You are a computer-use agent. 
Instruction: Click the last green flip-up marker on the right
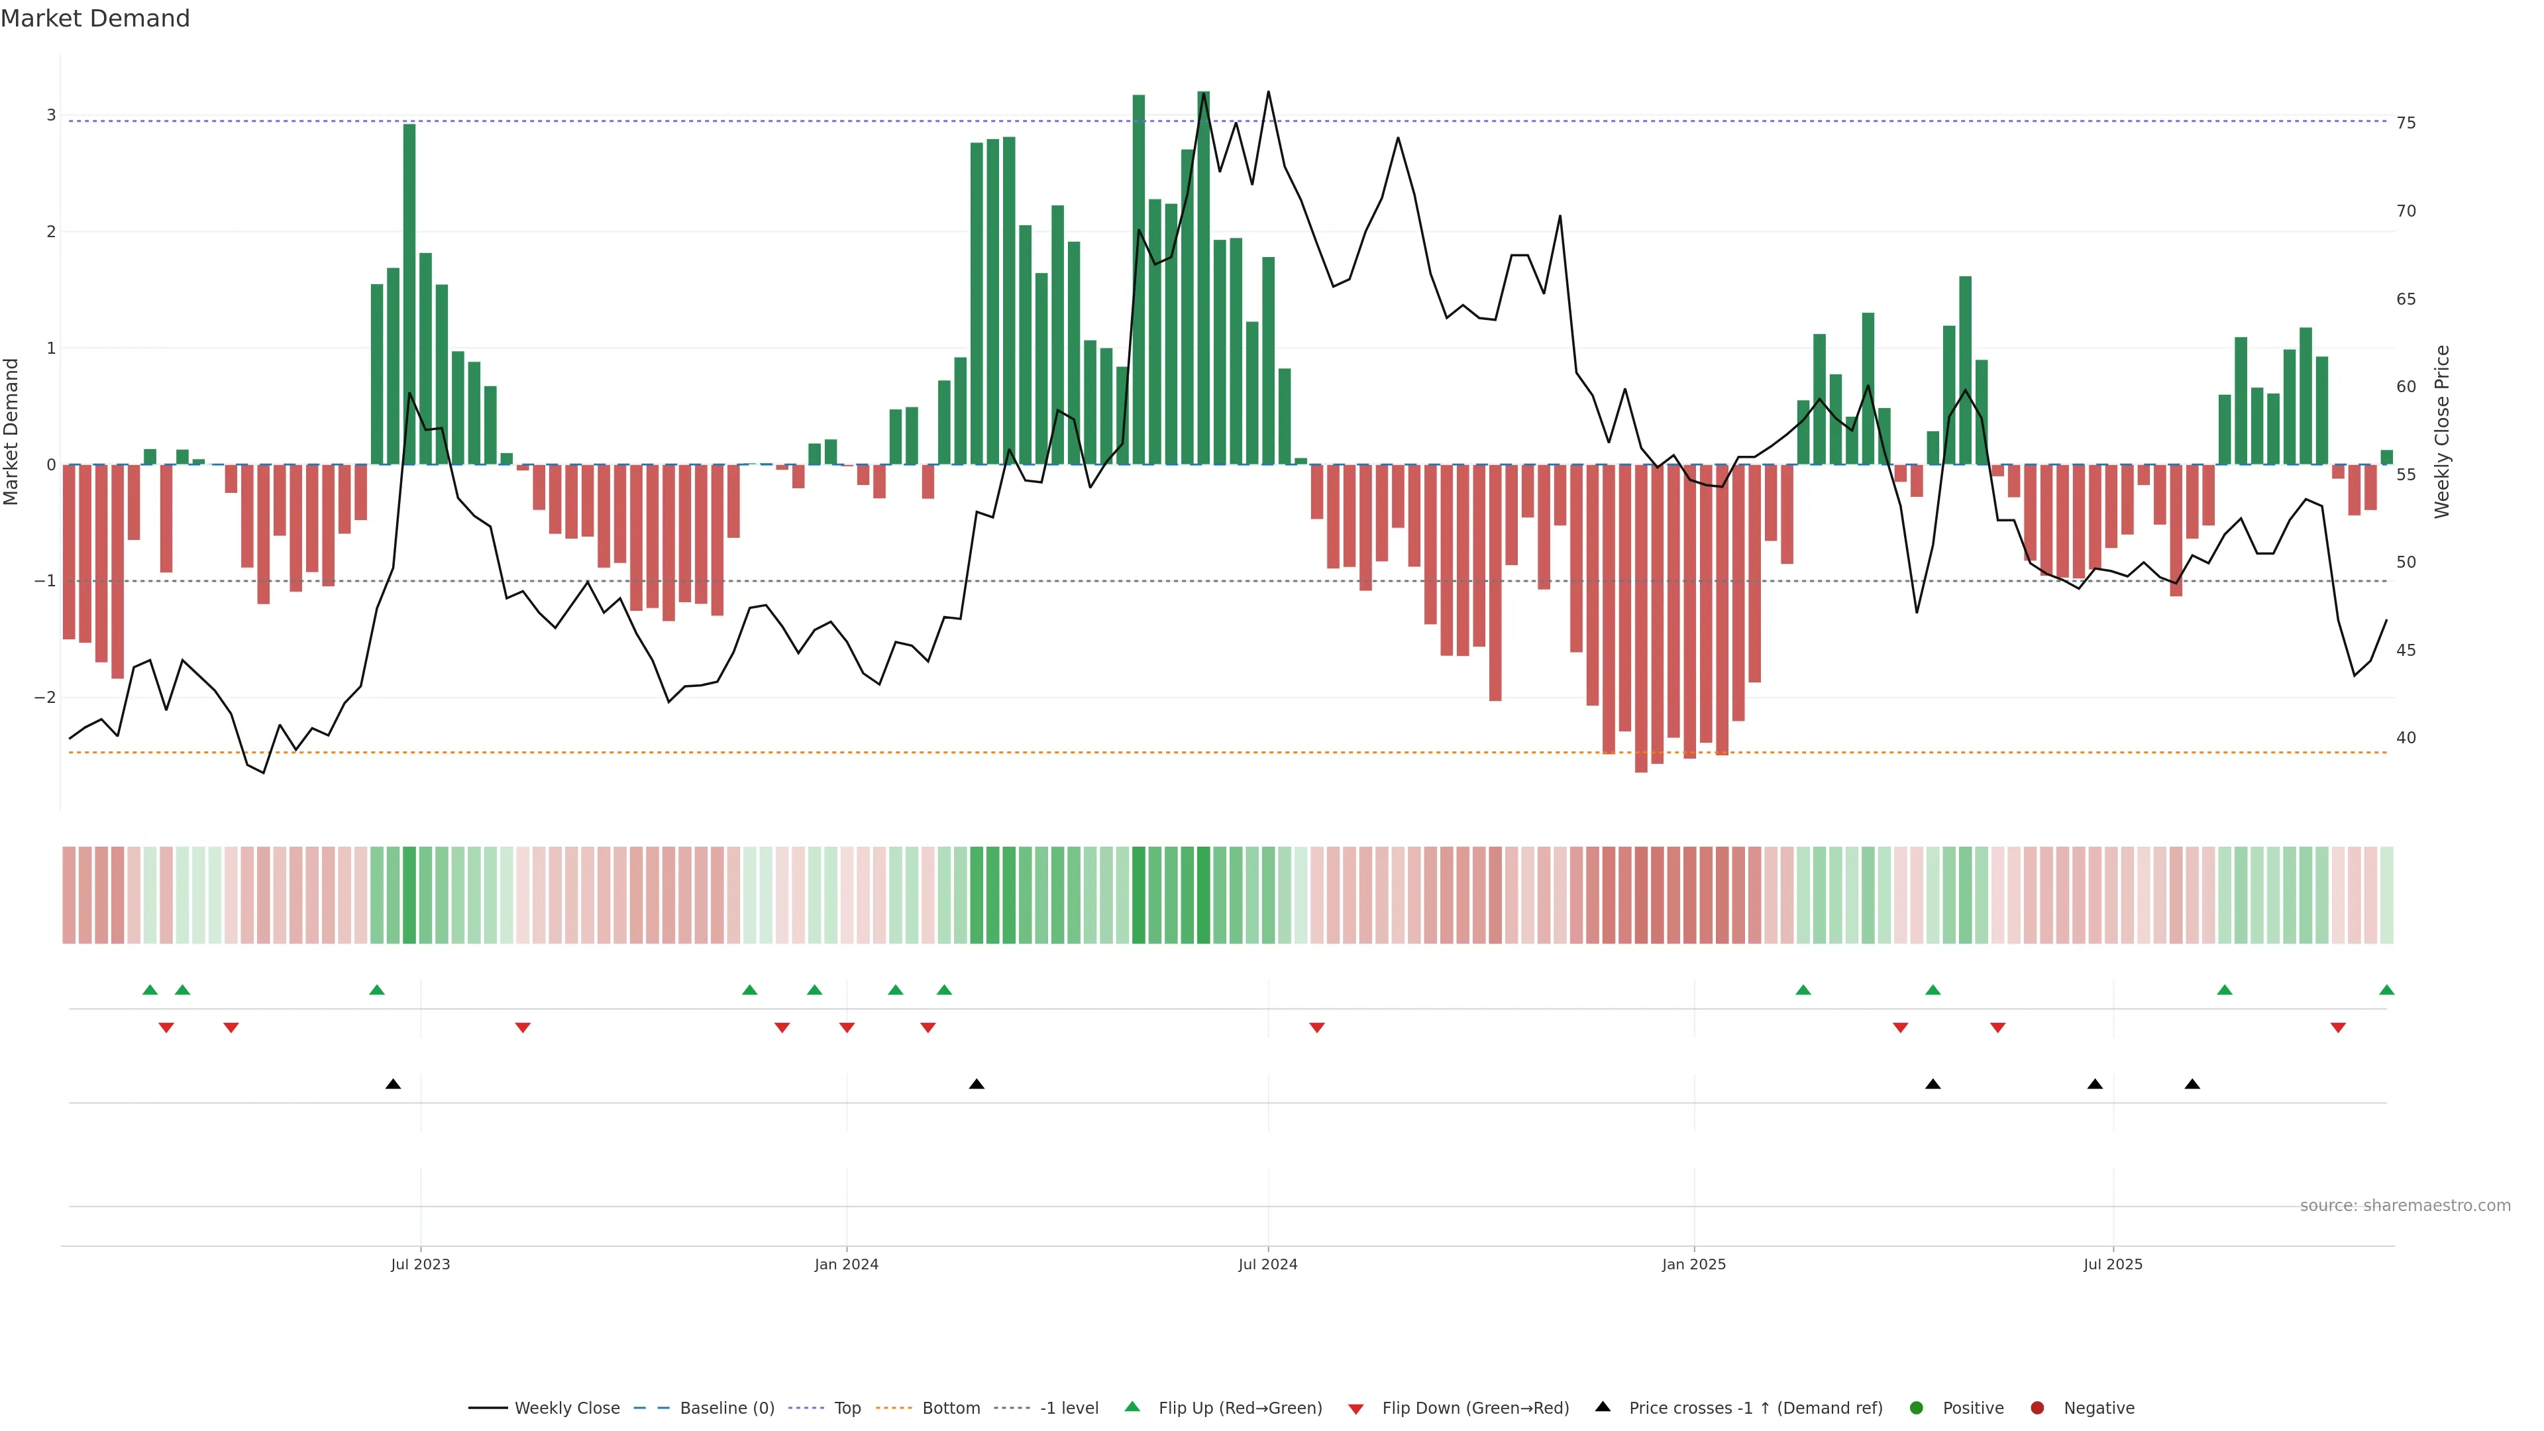pyautogui.click(x=2386, y=990)
